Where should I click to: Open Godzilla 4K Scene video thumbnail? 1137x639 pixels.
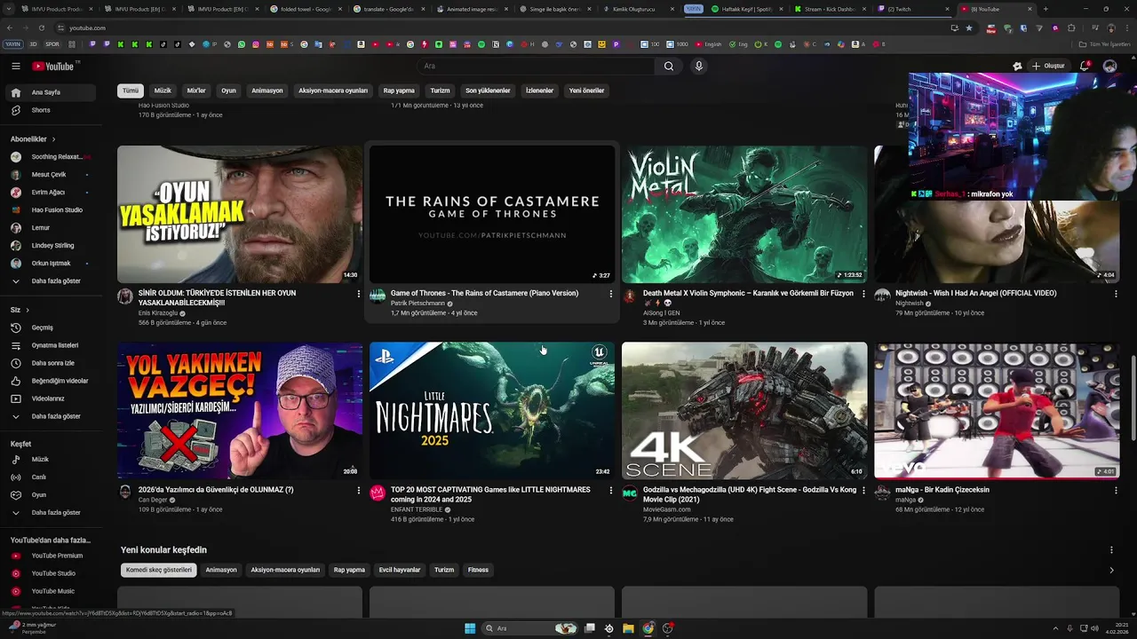coord(744,411)
